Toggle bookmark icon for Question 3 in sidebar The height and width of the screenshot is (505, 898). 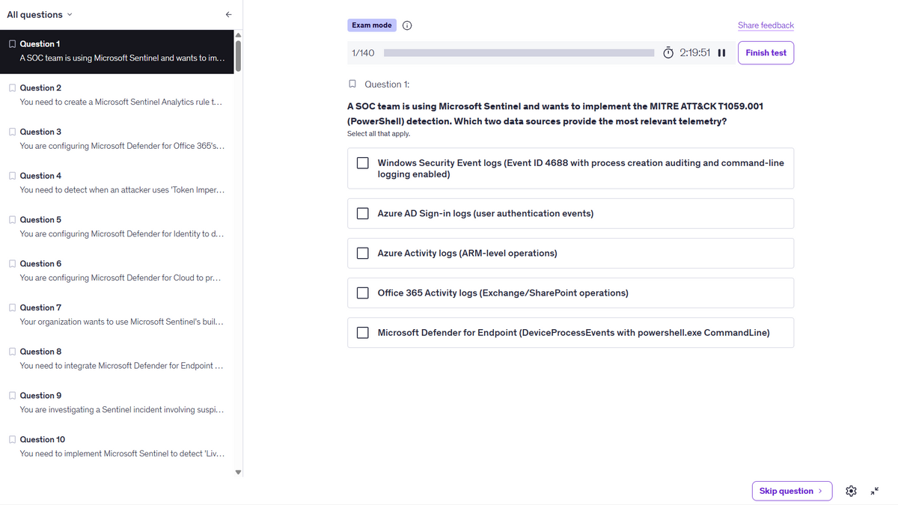12,132
